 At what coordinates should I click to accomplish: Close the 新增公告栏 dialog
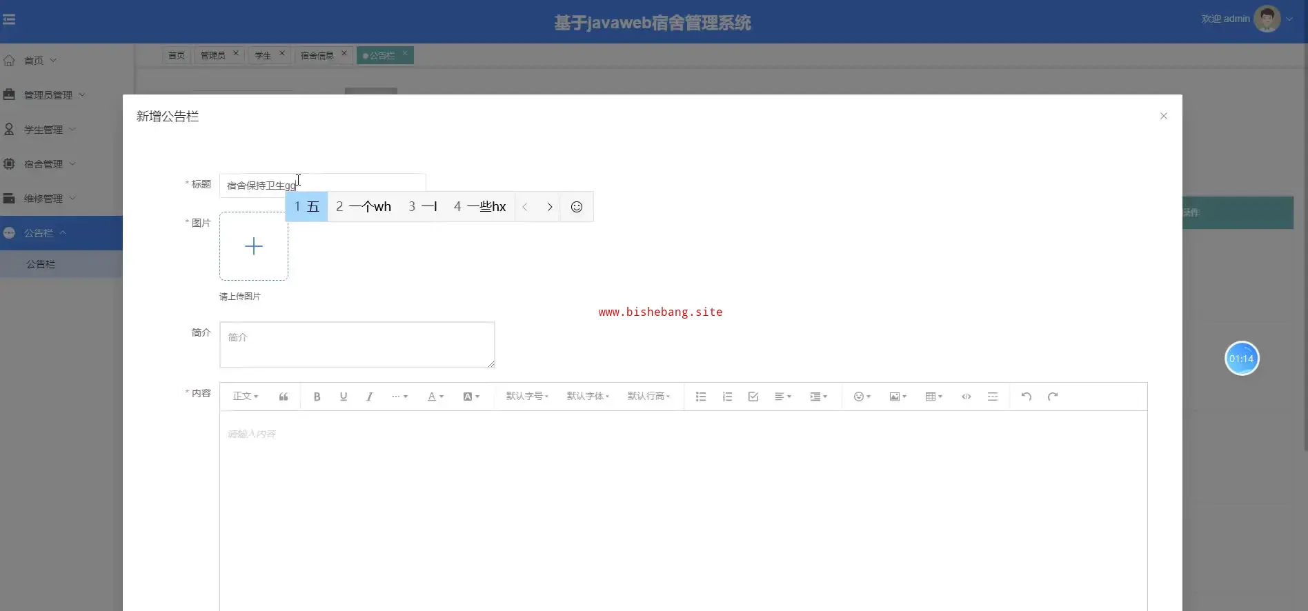click(x=1164, y=116)
